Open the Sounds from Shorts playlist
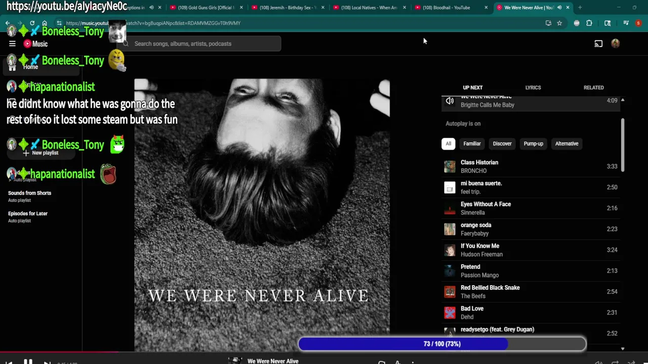The image size is (648, 364). pyautogui.click(x=29, y=196)
